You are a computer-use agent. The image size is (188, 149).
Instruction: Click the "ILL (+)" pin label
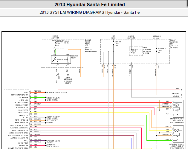click(x=26, y=92)
